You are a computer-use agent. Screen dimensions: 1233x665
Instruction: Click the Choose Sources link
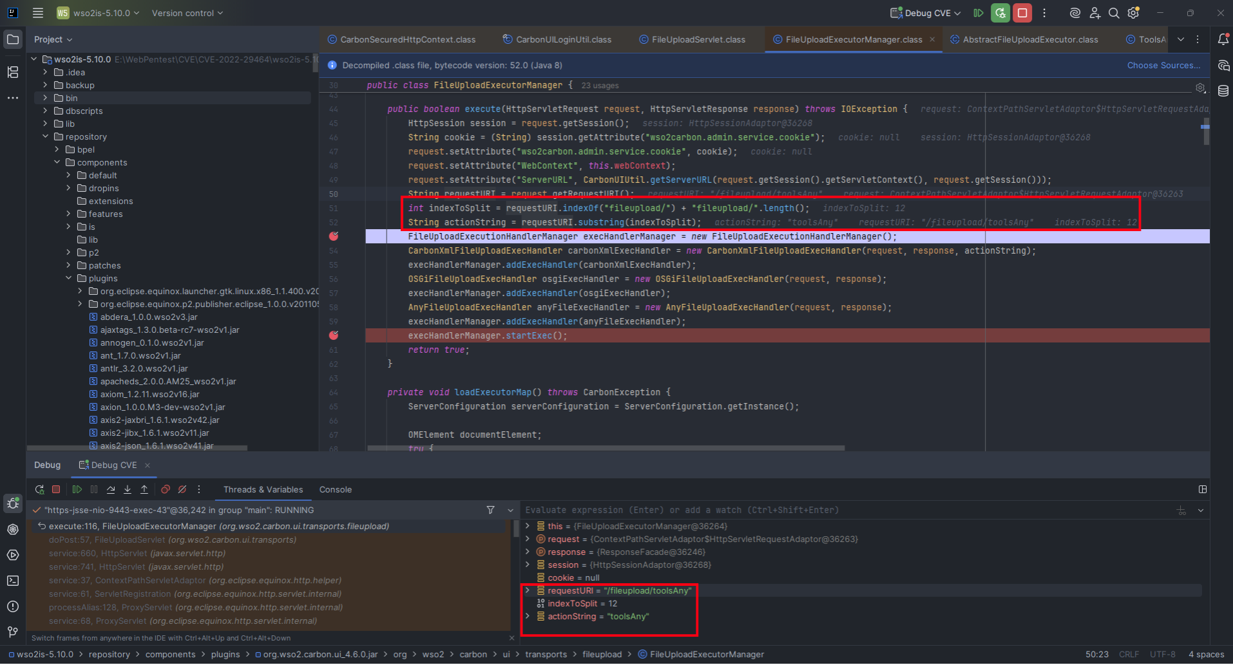point(1163,65)
